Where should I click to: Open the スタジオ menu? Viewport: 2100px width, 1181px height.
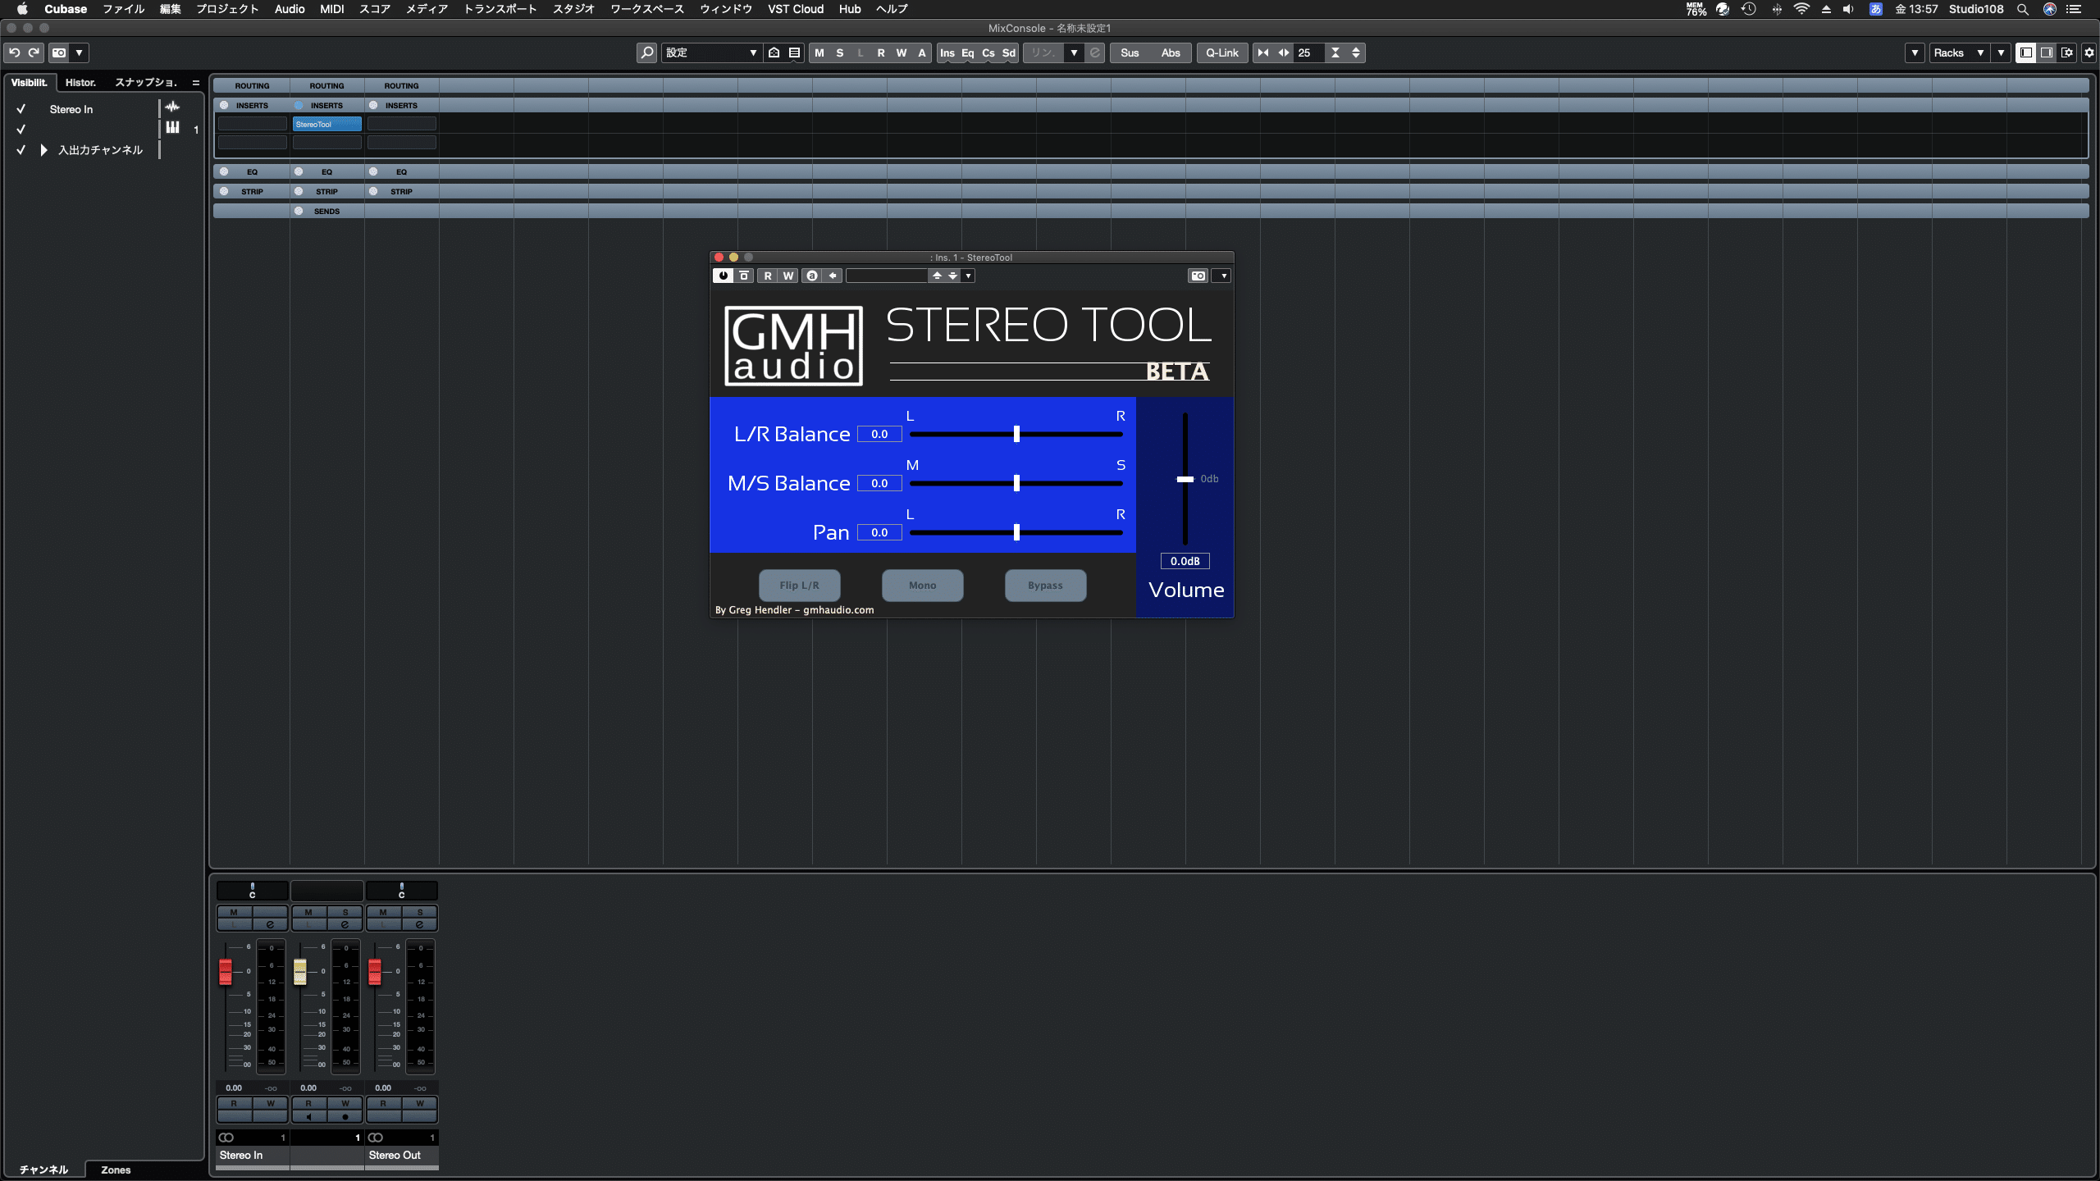click(573, 9)
